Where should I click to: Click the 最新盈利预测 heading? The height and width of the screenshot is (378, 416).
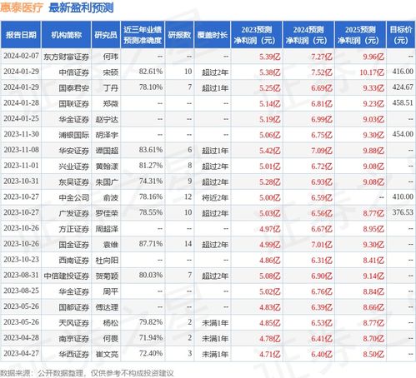pos(81,7)
